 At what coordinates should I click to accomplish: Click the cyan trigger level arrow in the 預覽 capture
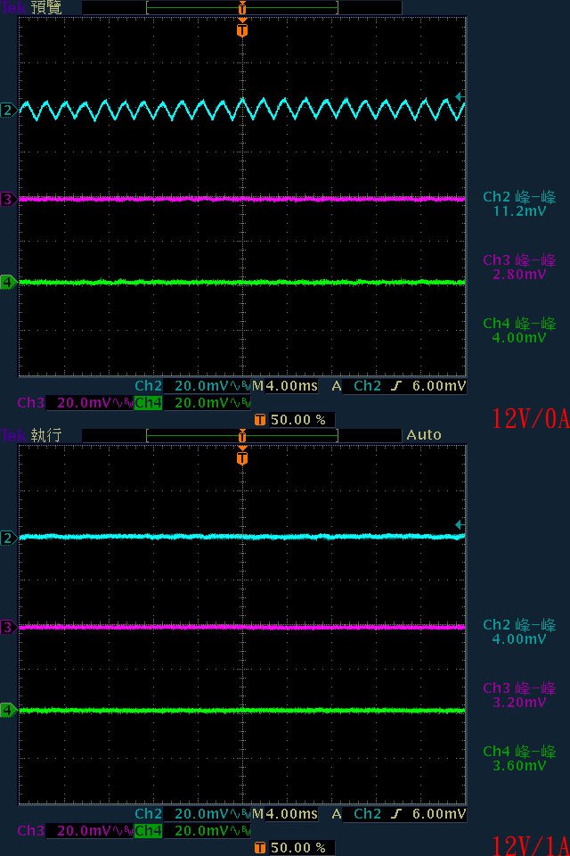(460, 97)
